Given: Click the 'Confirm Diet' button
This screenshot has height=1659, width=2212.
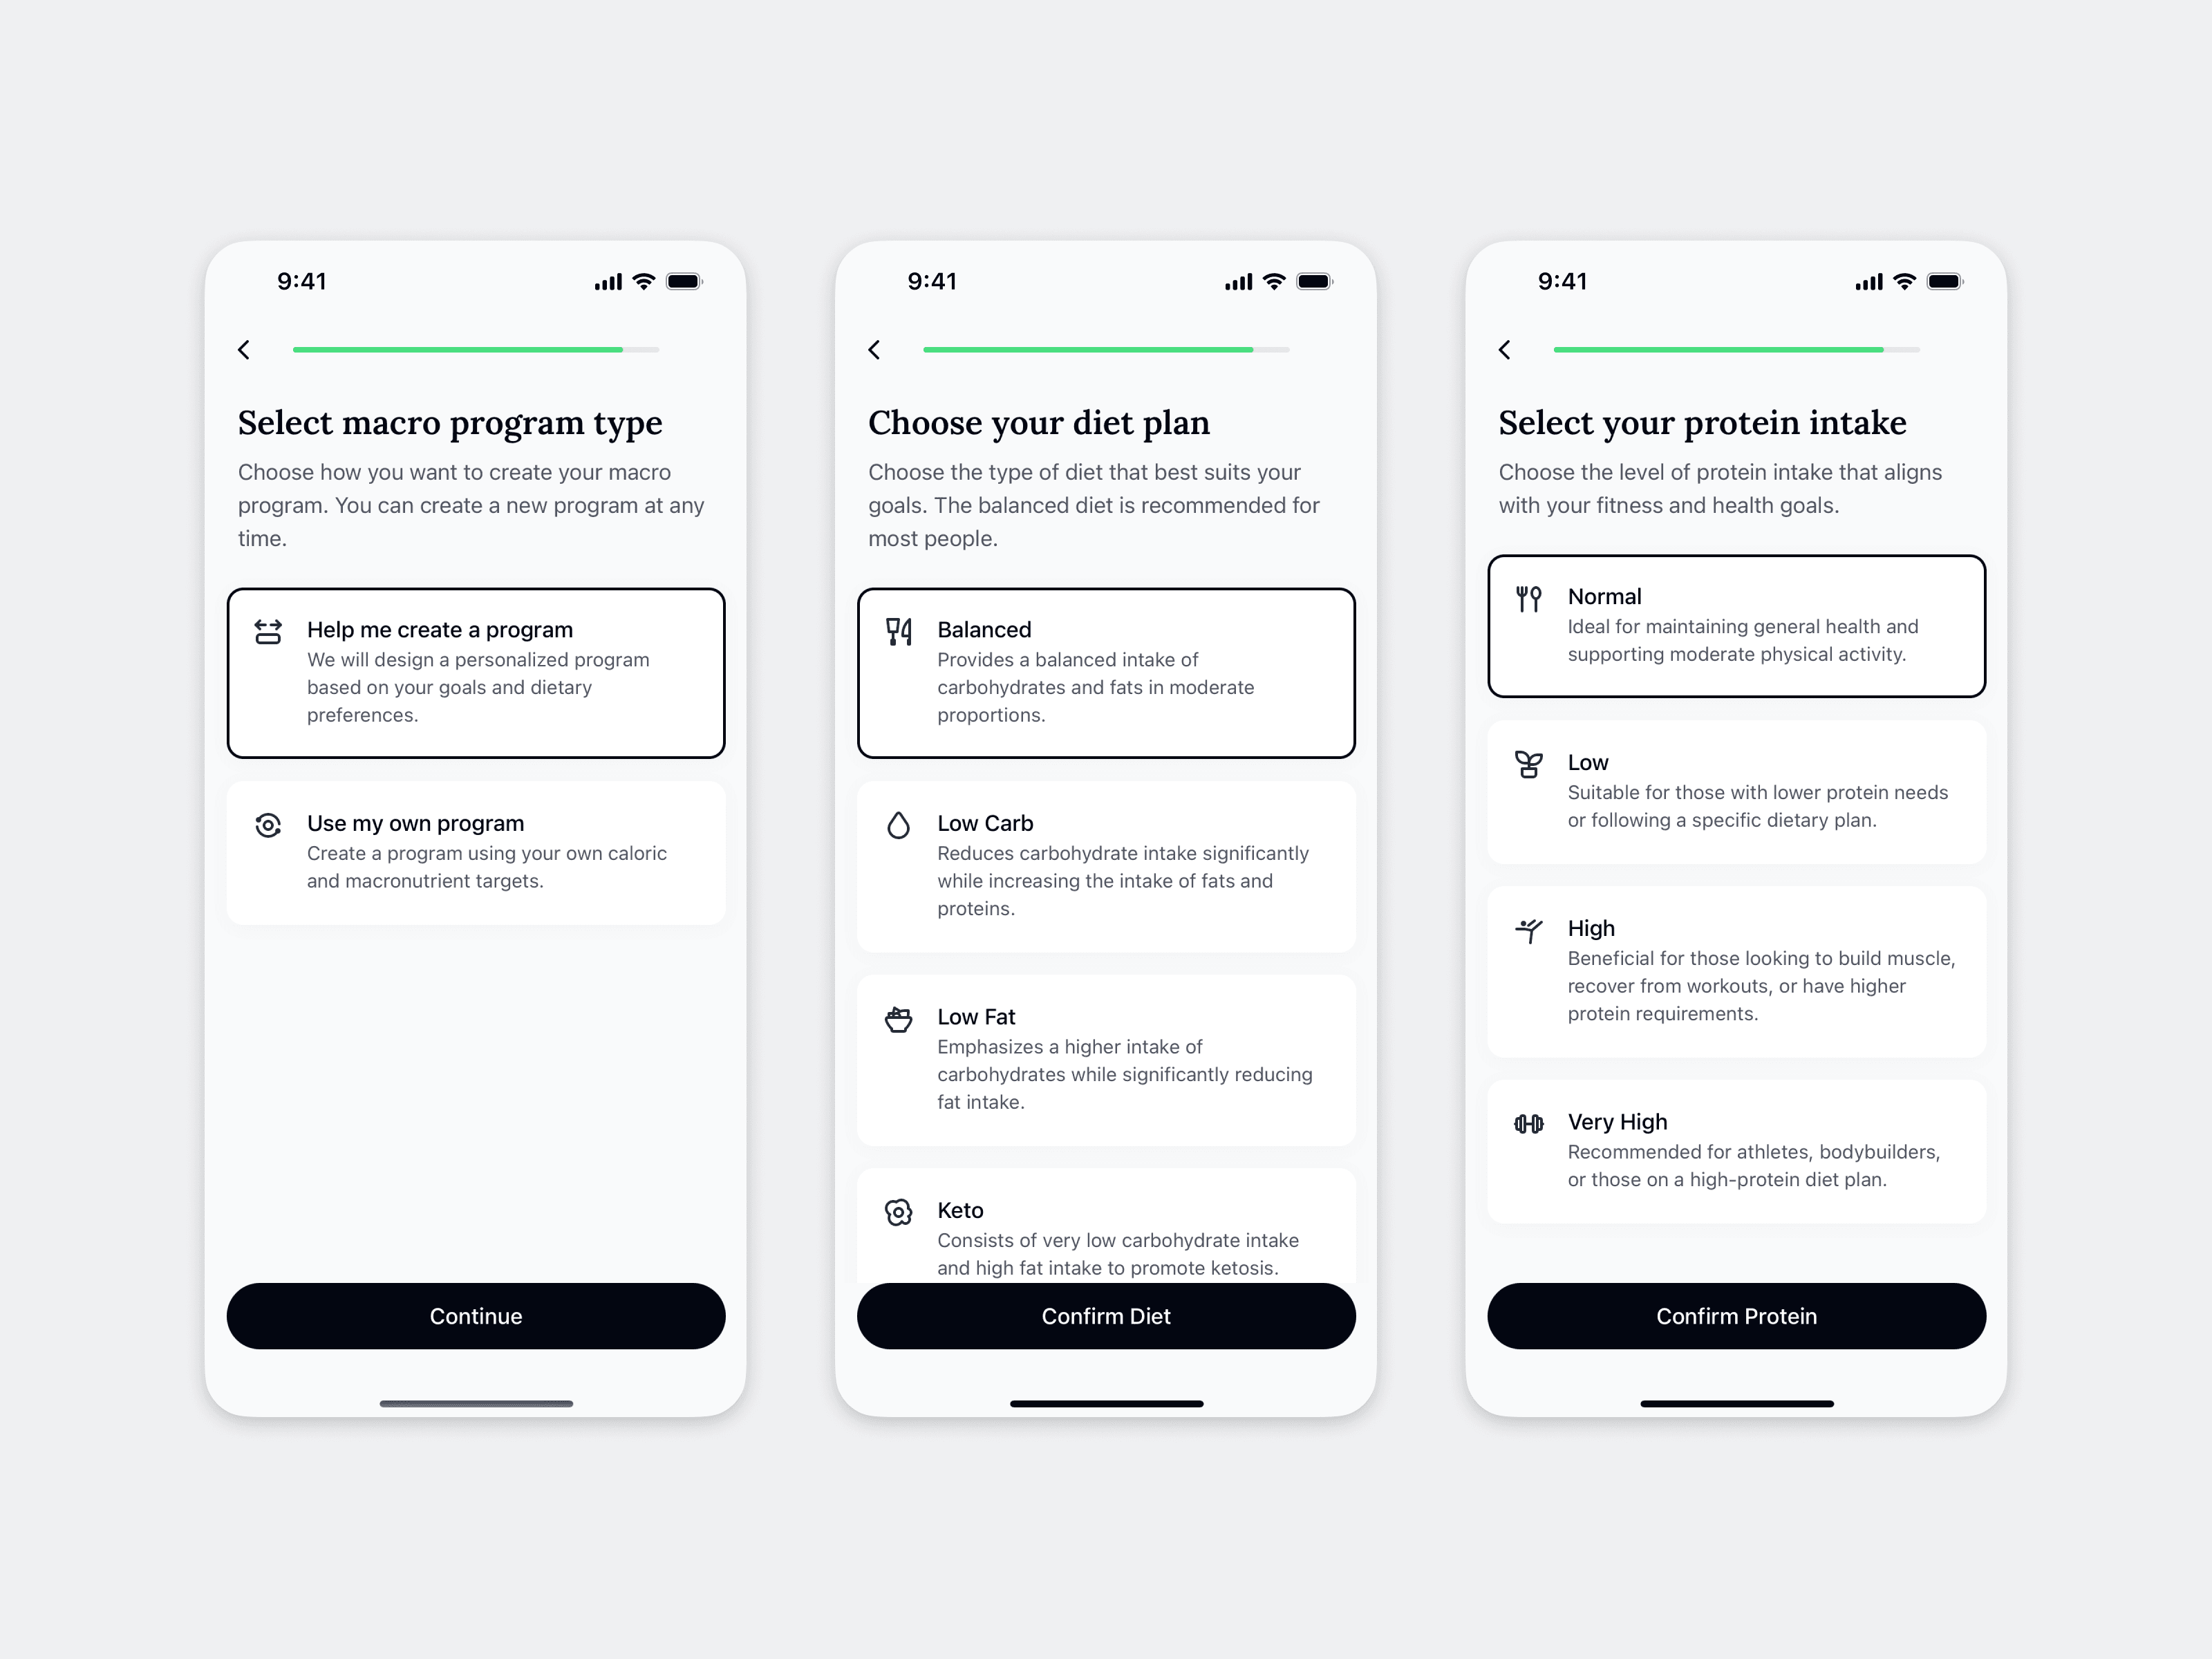Looking at the screenshot, I should coord(1106,1315).
